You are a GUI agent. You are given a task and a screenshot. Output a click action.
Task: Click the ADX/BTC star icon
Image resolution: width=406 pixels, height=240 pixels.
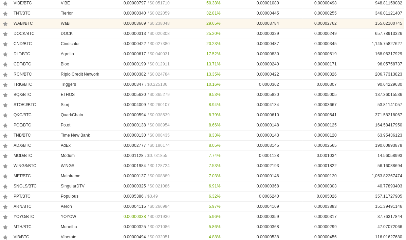point(5,146)
